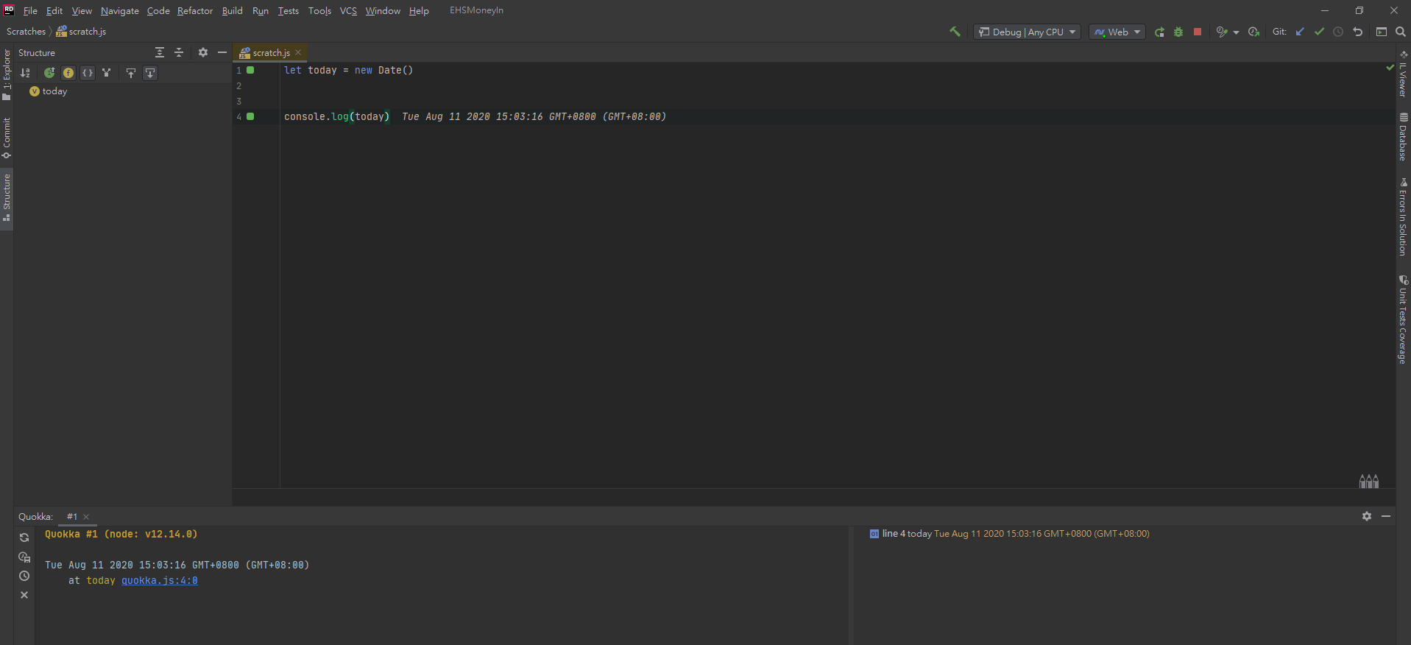This screenshot has height=645, width=1411.
Task: Open the Commit tool window tab
Action: 7,138
